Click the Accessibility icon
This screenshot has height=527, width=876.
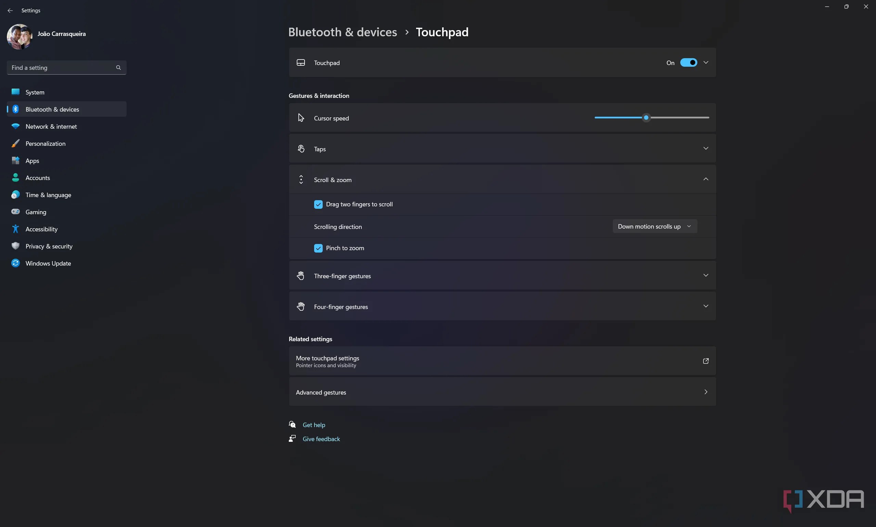[16, 229]
